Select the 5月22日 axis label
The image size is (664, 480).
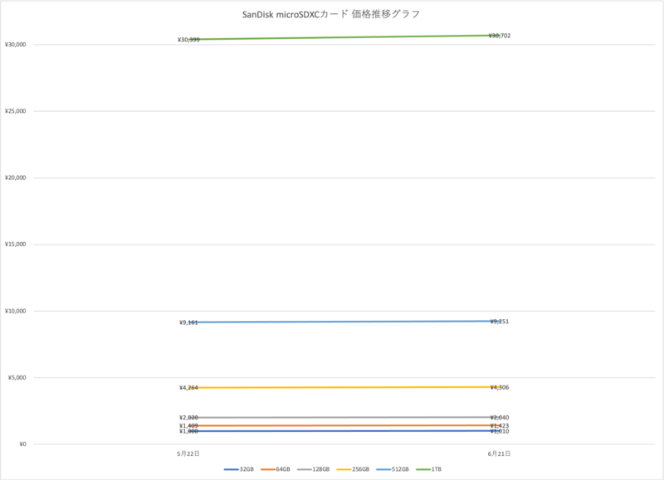click(188, 453)
